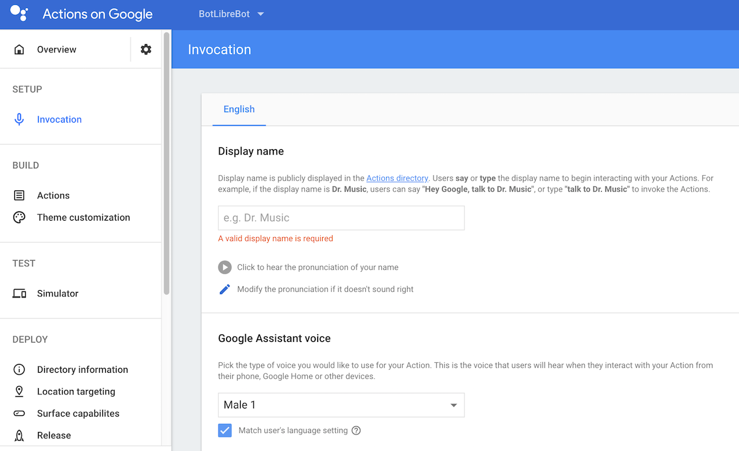Image resolution: width=739 pixels, height=451 pixels.
Task: Go to Invocation in the sidebar
Action: point(59,120)
